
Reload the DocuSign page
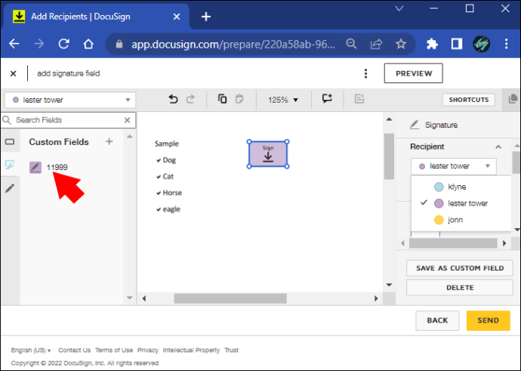coord(63,44)
